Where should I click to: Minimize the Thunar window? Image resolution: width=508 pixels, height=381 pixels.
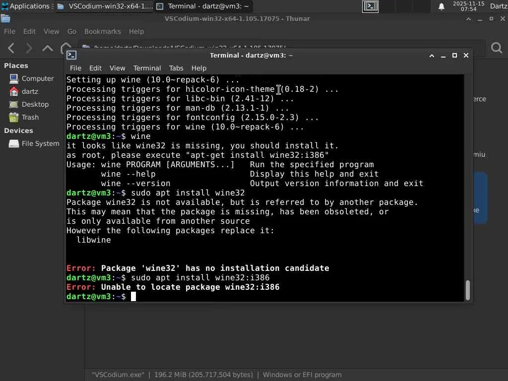click(x=480, y=19)
